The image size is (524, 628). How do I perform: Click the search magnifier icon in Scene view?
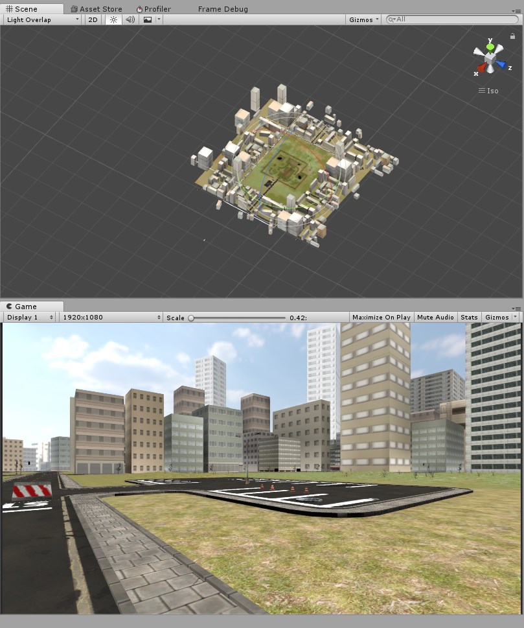391,19
